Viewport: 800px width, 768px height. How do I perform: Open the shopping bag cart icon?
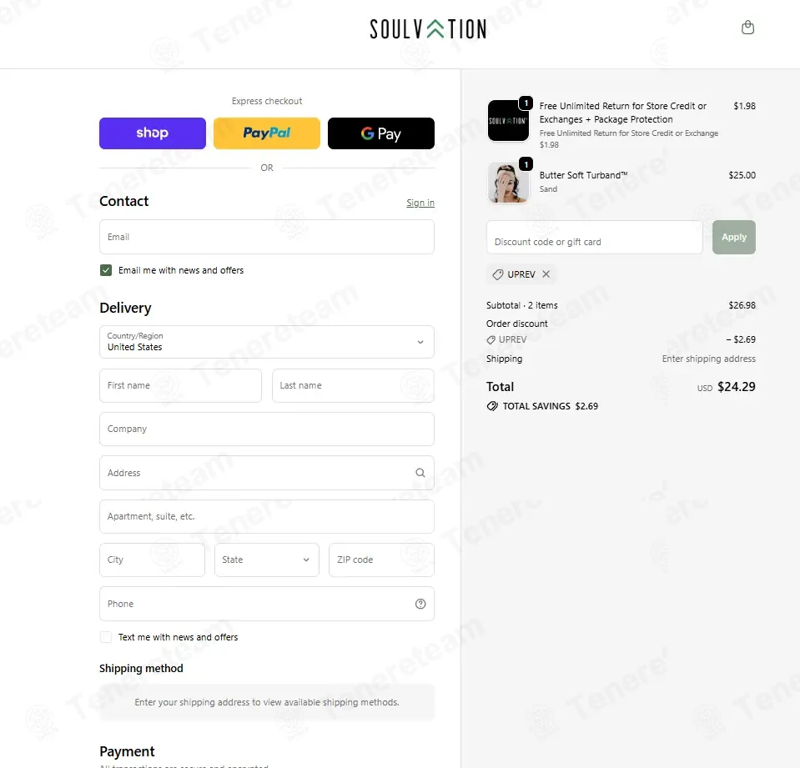click(747, 28)
